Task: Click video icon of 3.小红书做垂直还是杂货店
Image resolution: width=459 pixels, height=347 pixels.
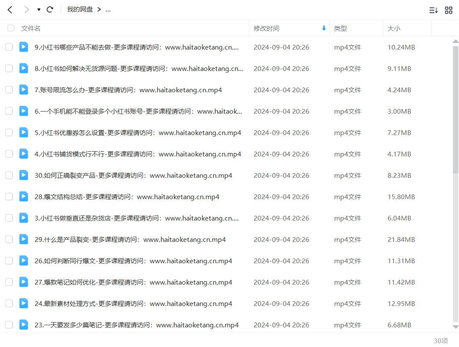Action: [x=24, y=218]
